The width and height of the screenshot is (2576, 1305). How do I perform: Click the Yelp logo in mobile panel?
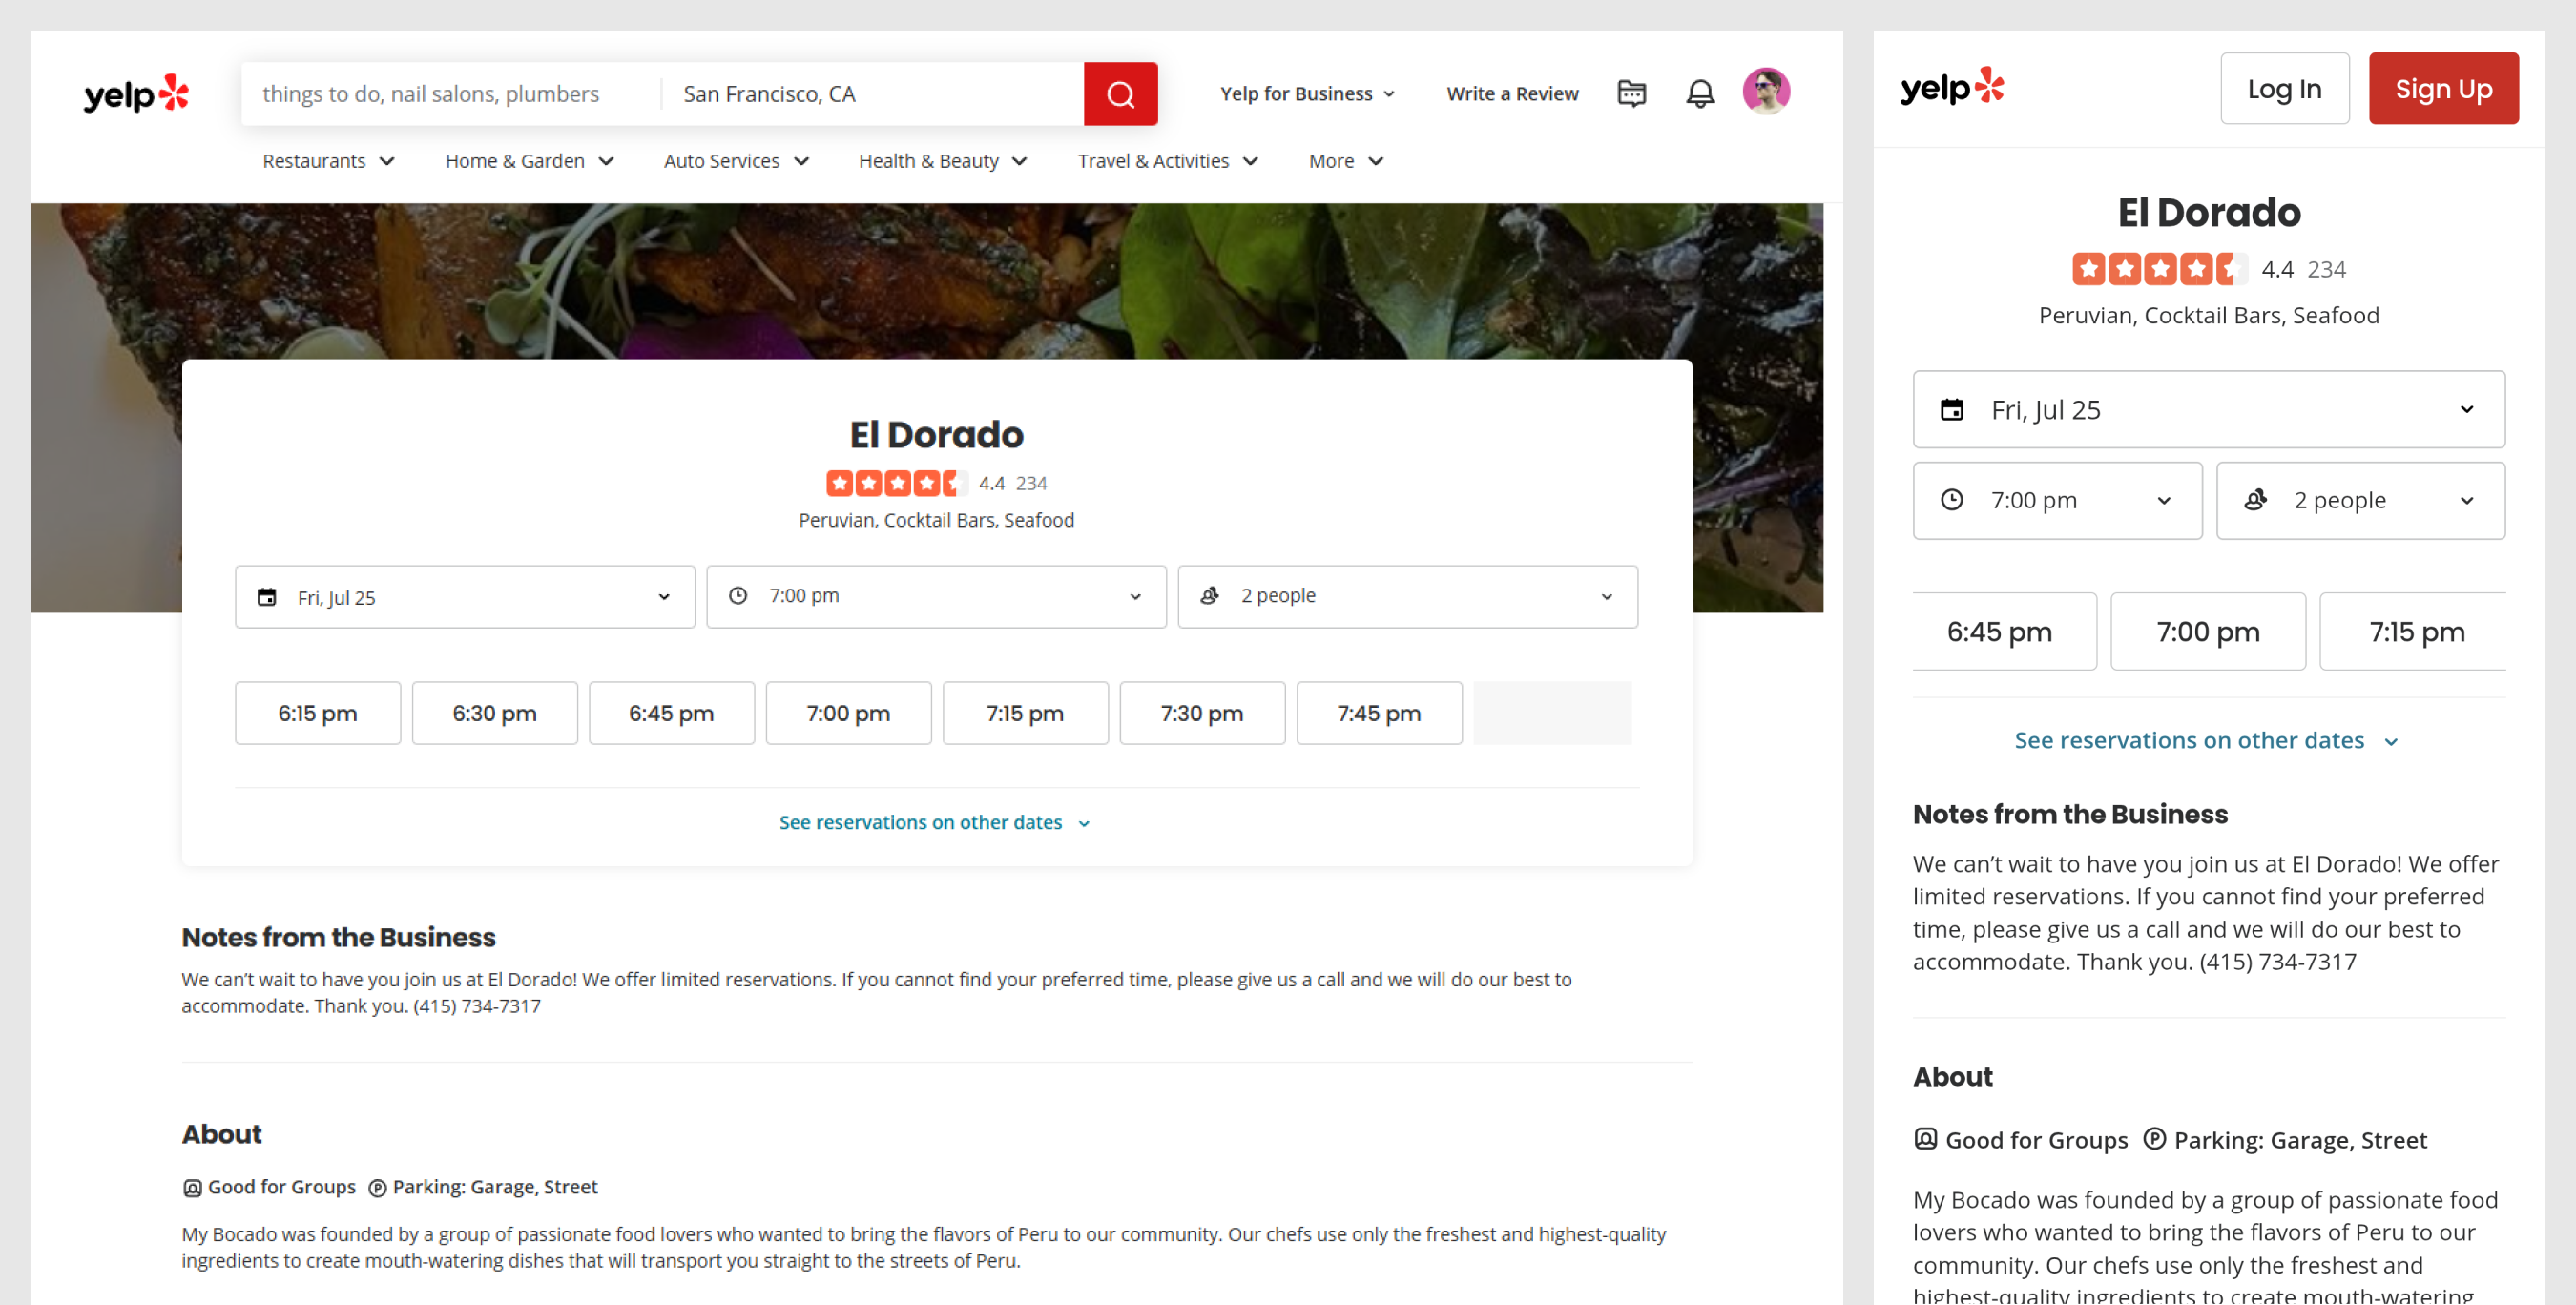(x=1952, y=88)
